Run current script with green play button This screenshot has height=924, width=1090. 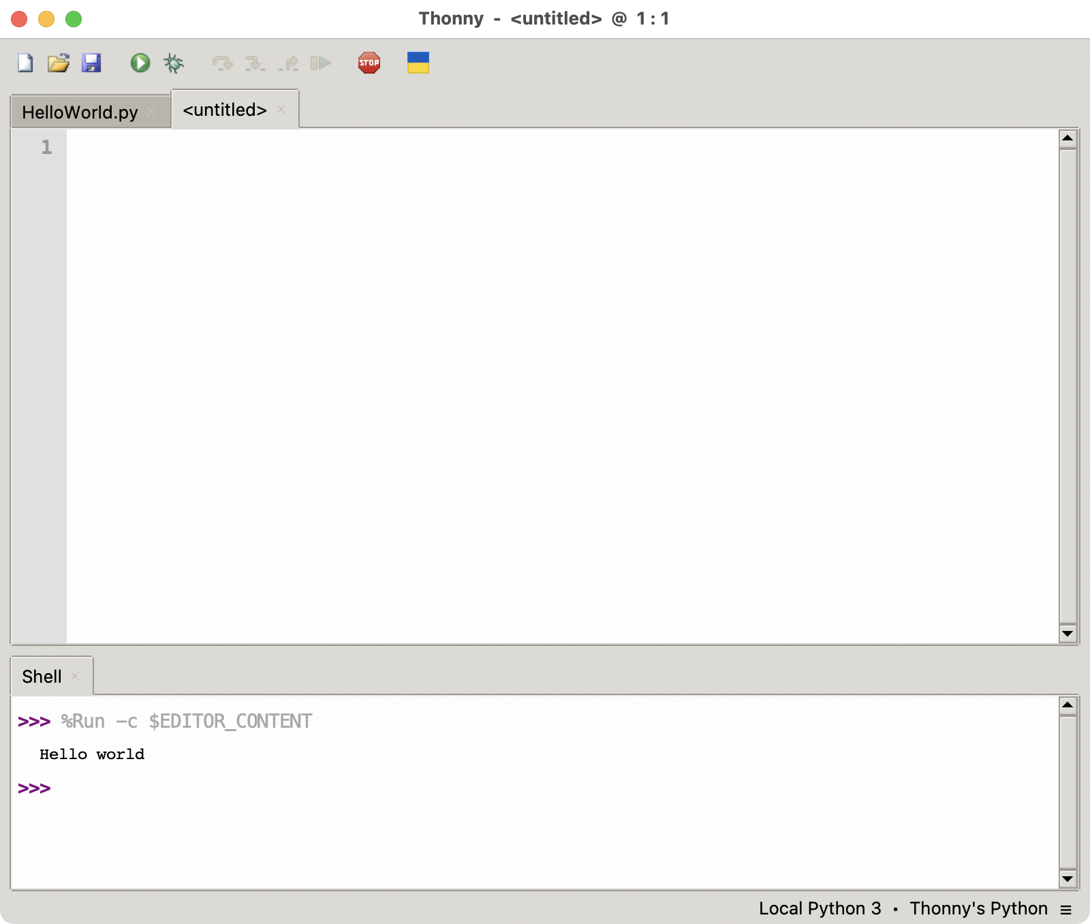click(140, 63)
